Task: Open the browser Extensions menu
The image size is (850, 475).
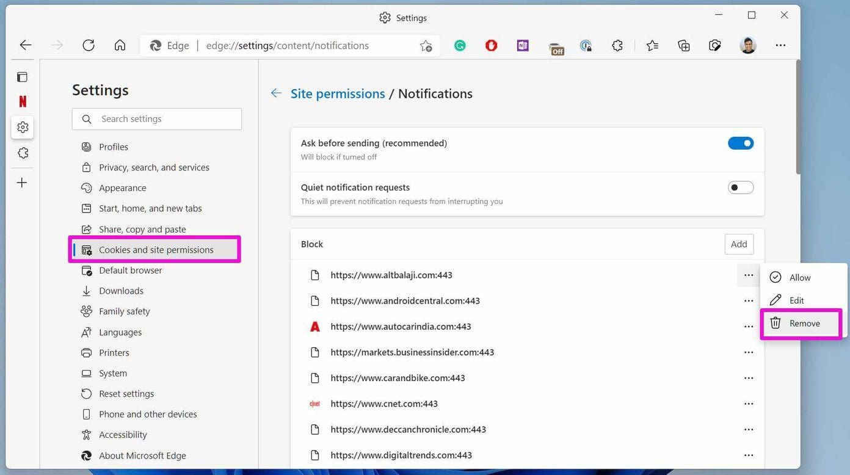Action: [x=617, y=45]
